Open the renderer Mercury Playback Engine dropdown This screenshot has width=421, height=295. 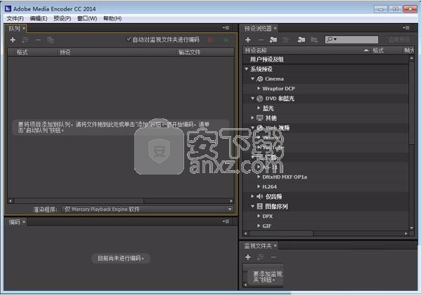pos(148,210)
